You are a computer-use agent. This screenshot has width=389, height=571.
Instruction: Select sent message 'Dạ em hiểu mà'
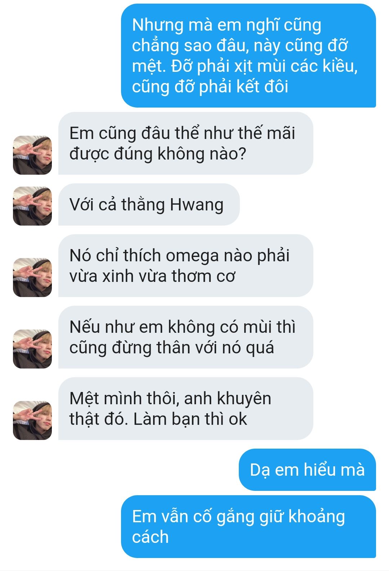coord(307,470)
